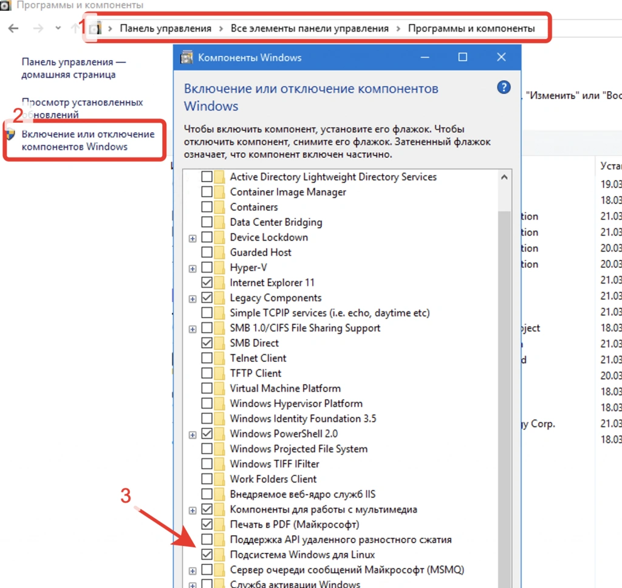Image resolution: width=622 pixels, height=588 pixels.
Task: Click the back navigation arrow
Action: click(x=13, y=28)
